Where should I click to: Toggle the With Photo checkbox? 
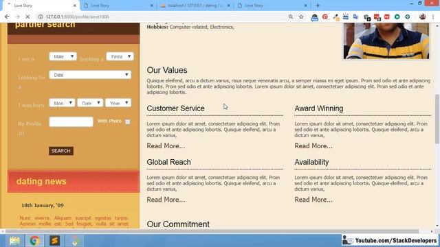pos(128,122)
